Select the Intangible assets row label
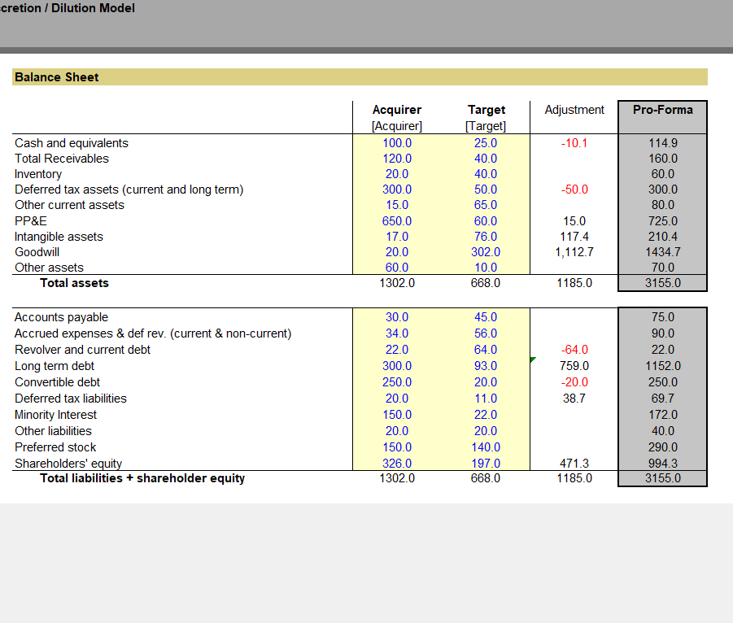733x623 pixels. pos(59,237)
